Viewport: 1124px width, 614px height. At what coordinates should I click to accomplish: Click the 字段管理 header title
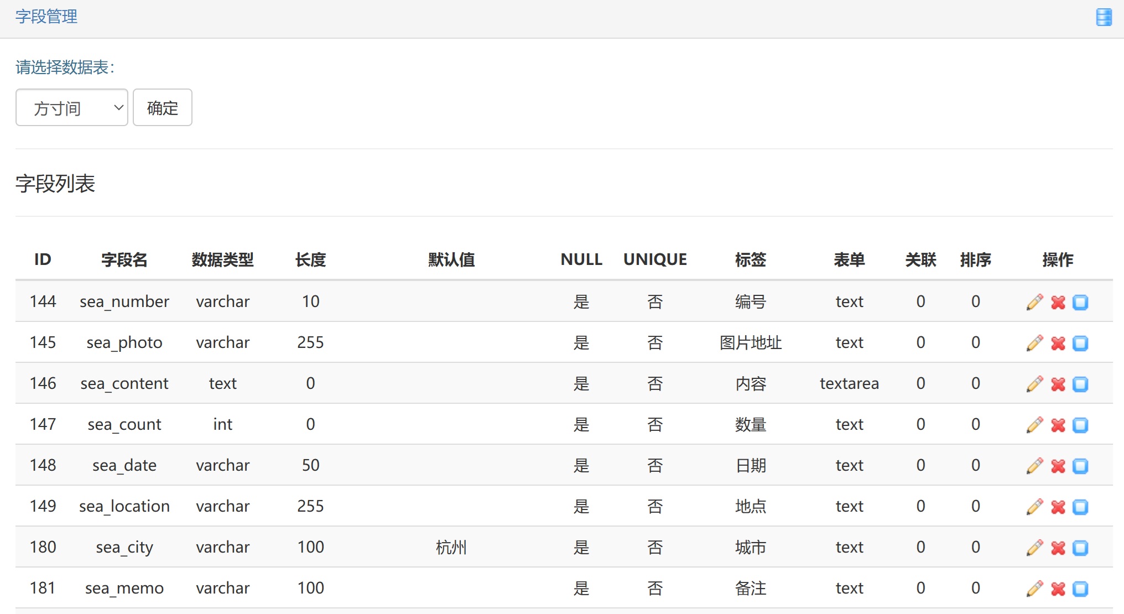pyautogui.click(x=46, y=17)
